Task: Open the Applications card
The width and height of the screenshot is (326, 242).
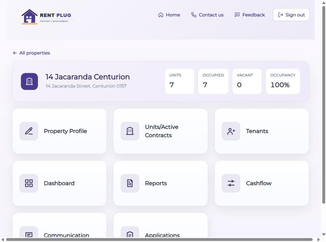Action: [x=161, y=225]
